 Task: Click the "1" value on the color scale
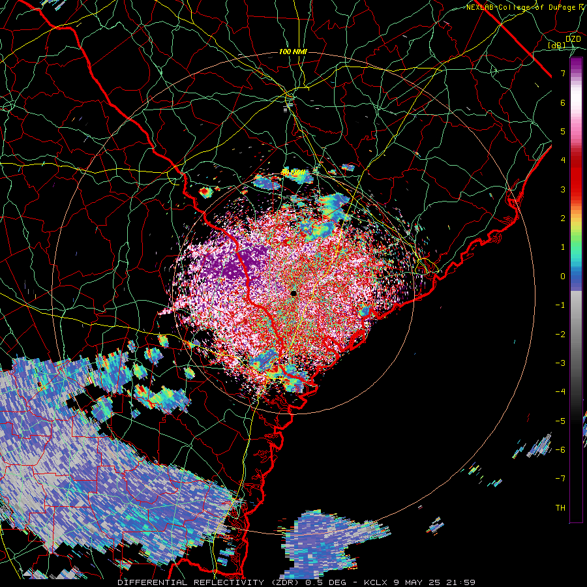point(563,247)
